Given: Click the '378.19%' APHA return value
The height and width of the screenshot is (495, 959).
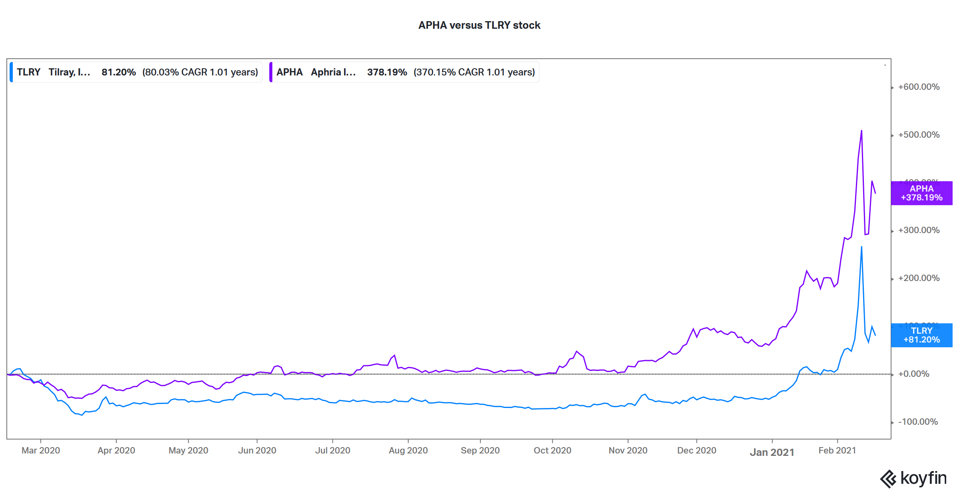Looking at the screenshot, I should tap(387, 72).
